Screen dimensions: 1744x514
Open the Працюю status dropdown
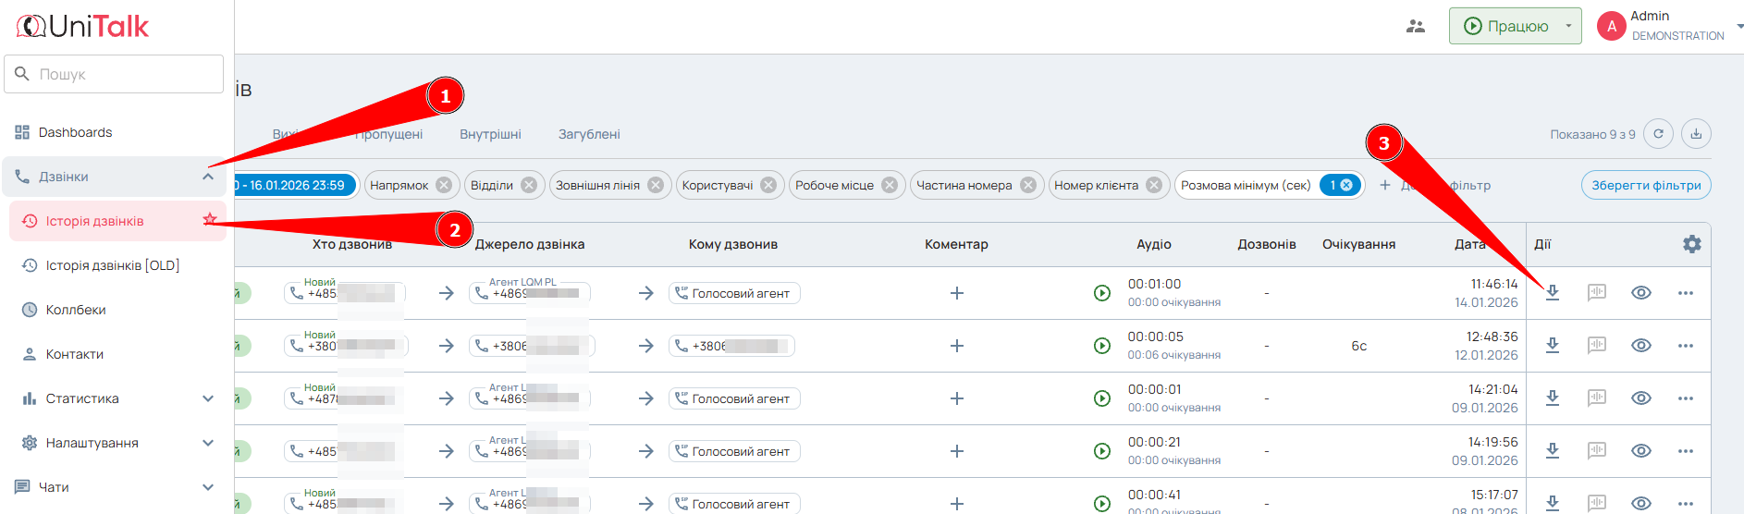coord(1568,26)
